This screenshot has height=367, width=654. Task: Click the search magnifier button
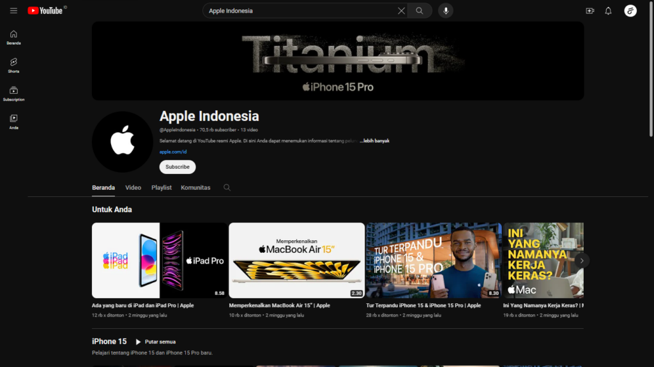pyautogui.click(x=420, y=11)
